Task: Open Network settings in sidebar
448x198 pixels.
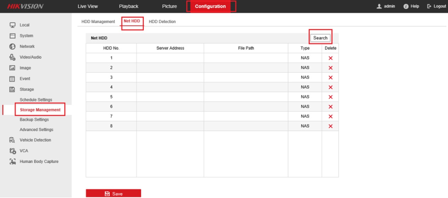Action: click(x=27, y=47)
